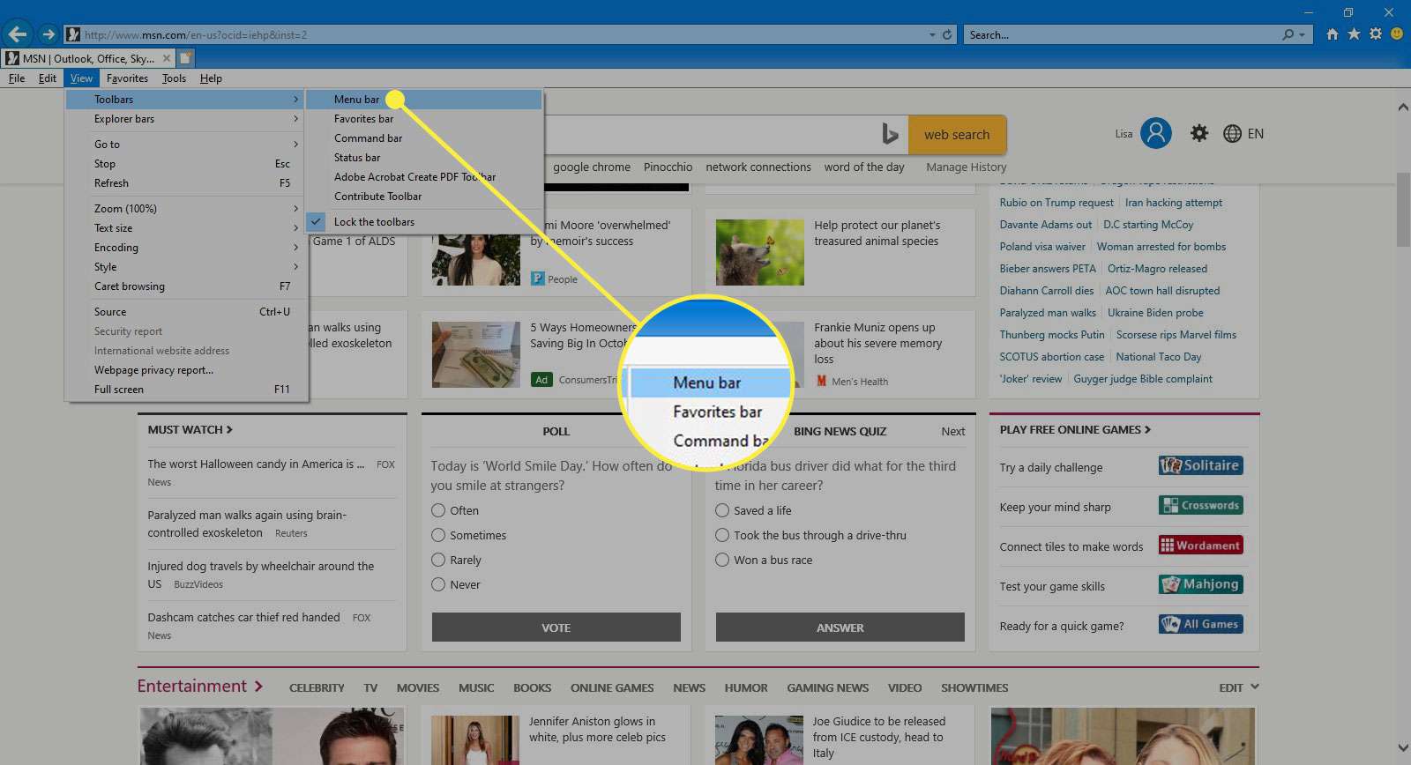Image resolution: width=1411 pixels, height=765 pixels.
Task: Click the smiley feedback icon
Action: [1397, 34]
